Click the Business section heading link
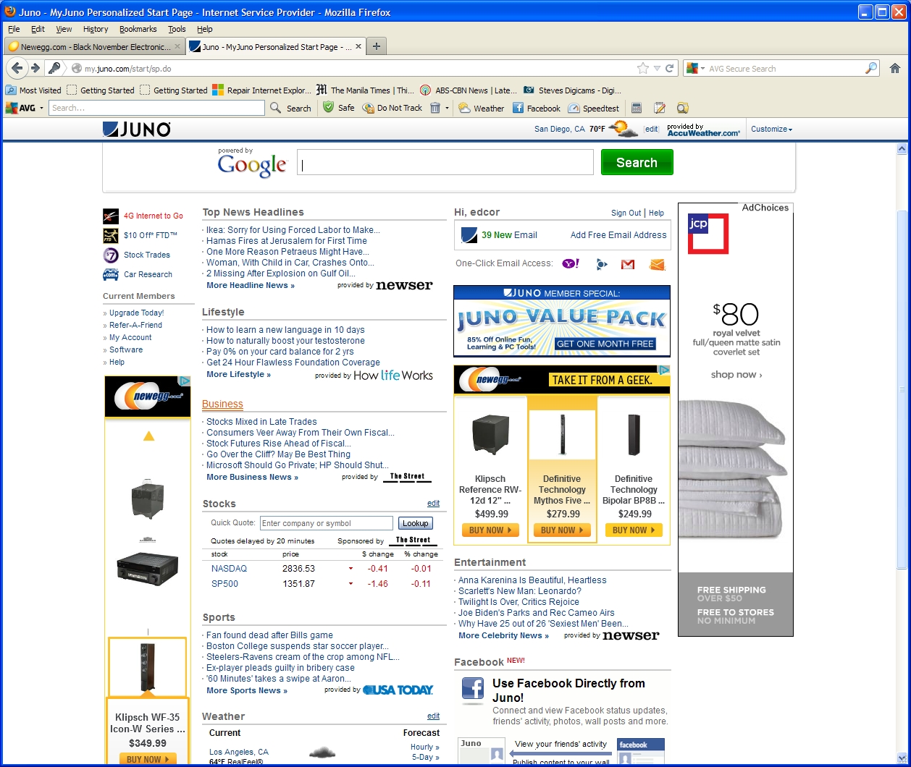Image resolution: width=911 pixels, height=767 pixels. [222, 404]
